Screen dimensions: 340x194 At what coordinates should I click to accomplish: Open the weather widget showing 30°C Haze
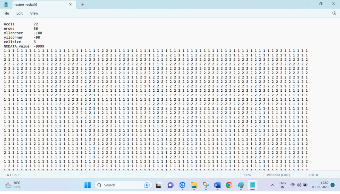coord(13,185)
